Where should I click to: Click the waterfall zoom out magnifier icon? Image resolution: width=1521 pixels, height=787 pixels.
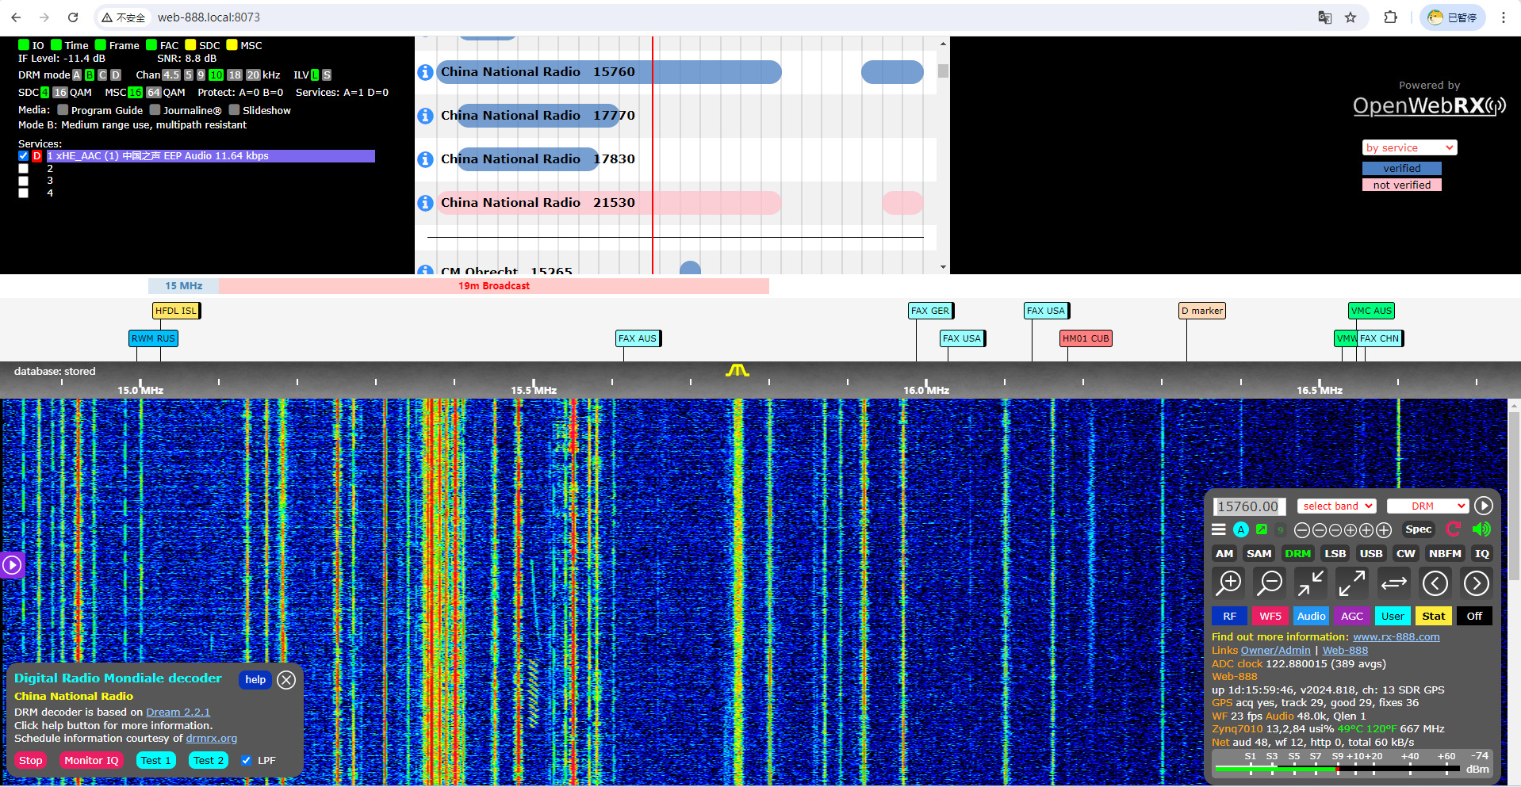[x=1270, y=583]
